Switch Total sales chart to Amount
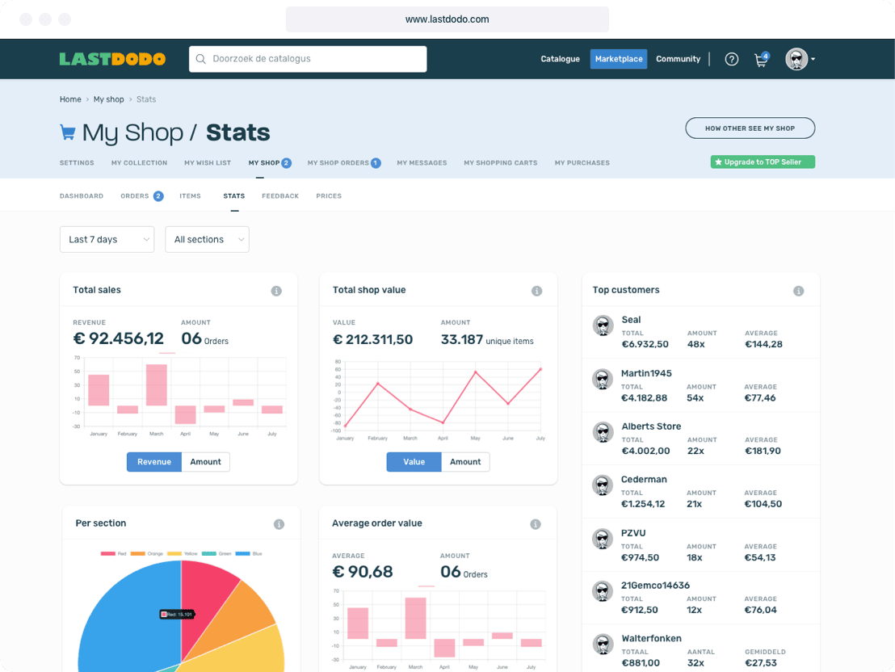Image resolution: width=895 pixels, height=672 pixels. coord(206,462)
